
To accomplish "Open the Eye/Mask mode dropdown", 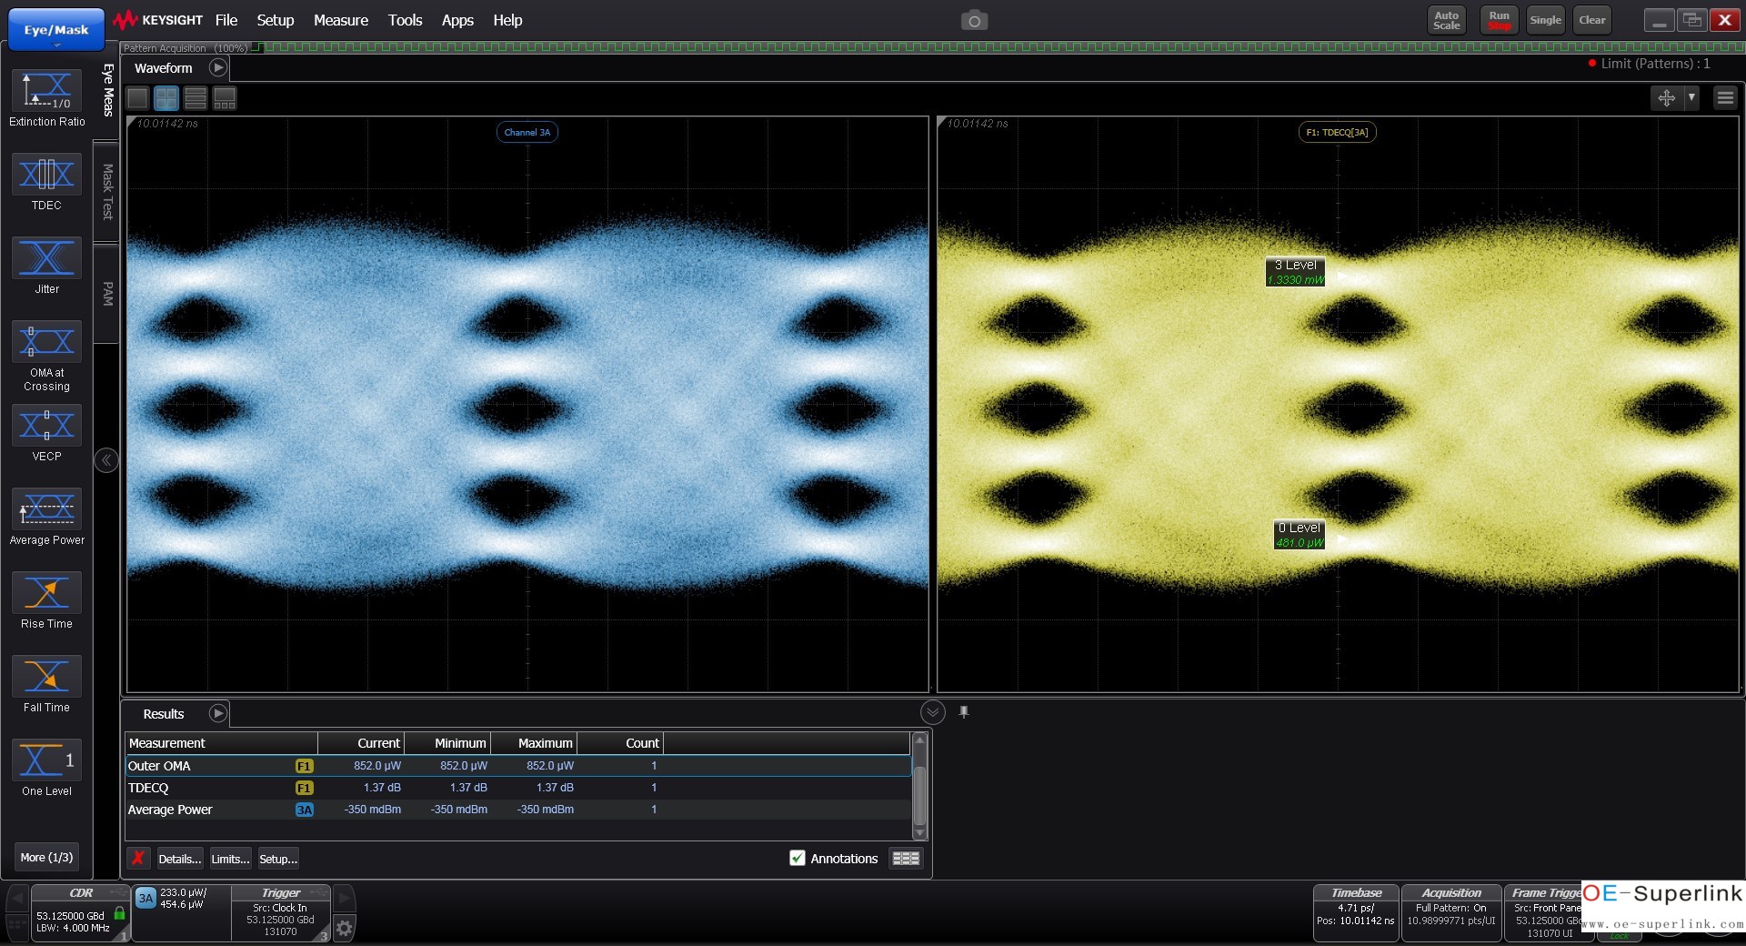I will pyautogui.click(x=56, y=31).
